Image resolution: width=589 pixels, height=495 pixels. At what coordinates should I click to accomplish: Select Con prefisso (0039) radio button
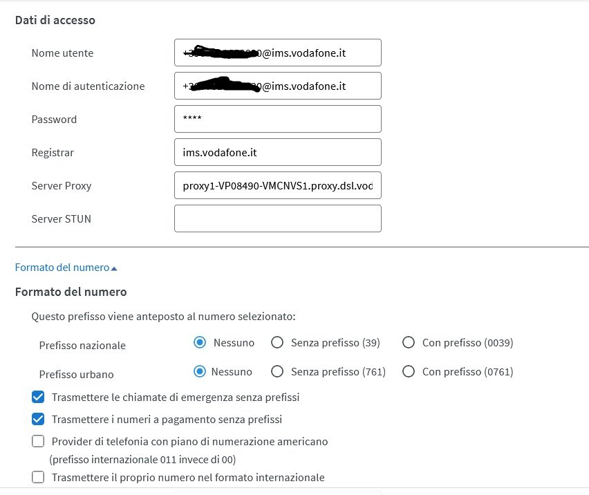409,342
